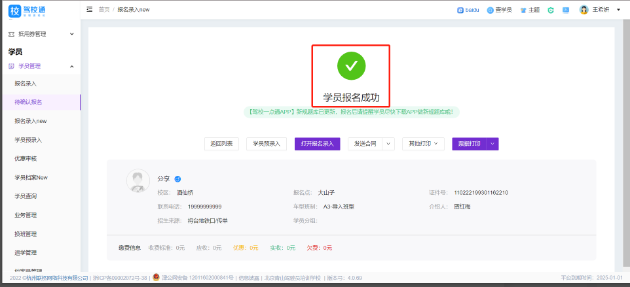The image size is (630, 287).
Task: Click the 抵用券管理 ticket icon
Action: [11, 35]
